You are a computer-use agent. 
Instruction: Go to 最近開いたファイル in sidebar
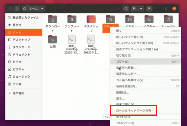point(23,18)
